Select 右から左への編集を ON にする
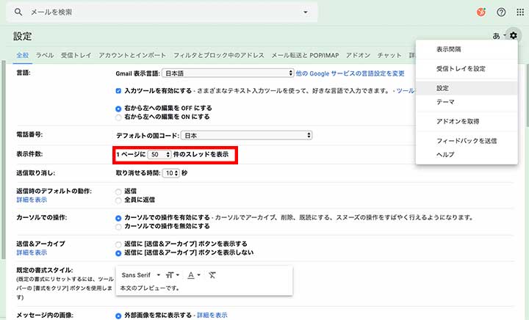This screenshot has height=320, width=529. pyautogui.click(x=118, y=117)
